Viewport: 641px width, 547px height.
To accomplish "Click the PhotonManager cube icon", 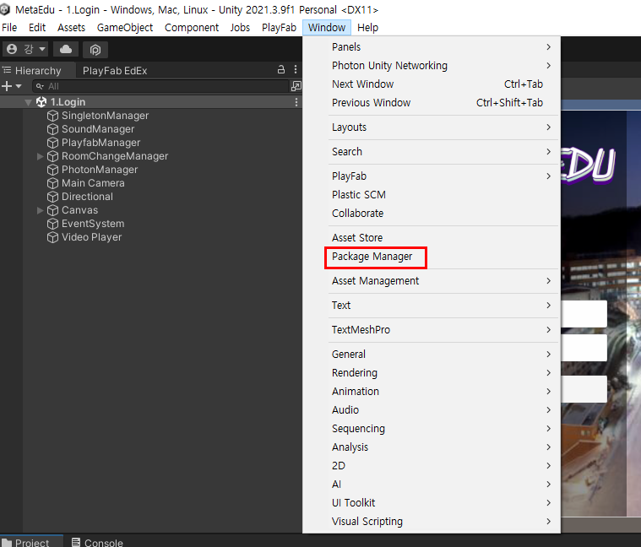I will 52,170.
